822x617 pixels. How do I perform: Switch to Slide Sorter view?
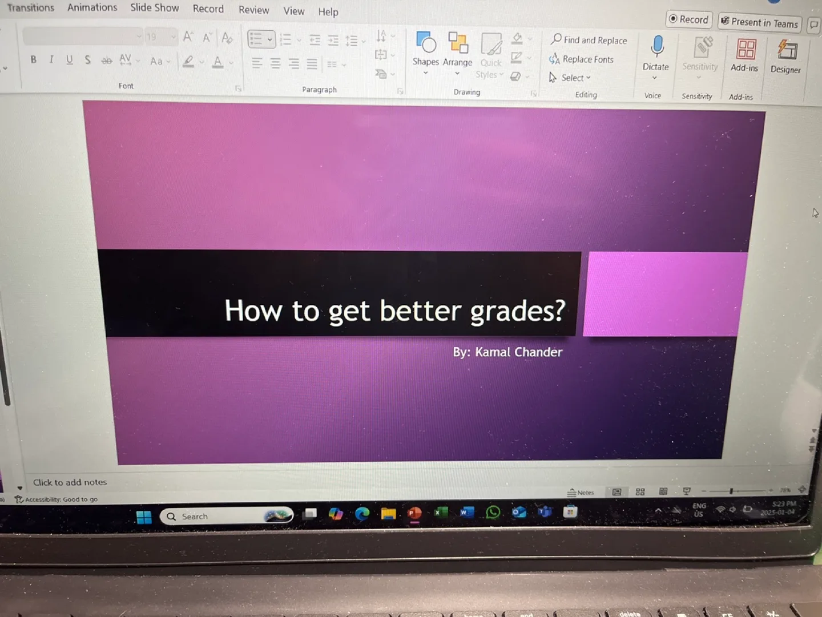click(x=640, y=492)
